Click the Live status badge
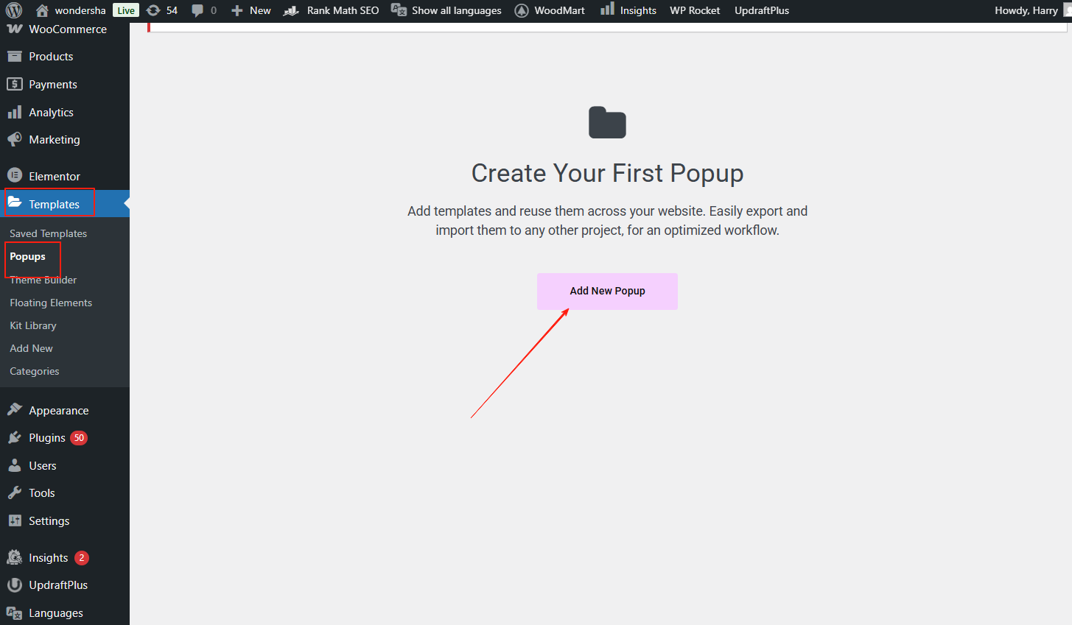Image resolution: width=1072 pixels, height=625 pixels. tap(126, 10)
